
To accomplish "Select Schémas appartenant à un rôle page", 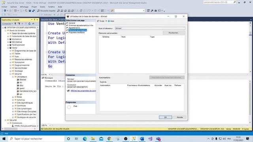I will tap(81, 25).
